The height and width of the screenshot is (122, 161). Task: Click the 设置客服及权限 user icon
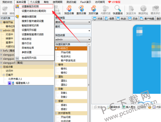(x=17, y=6)
